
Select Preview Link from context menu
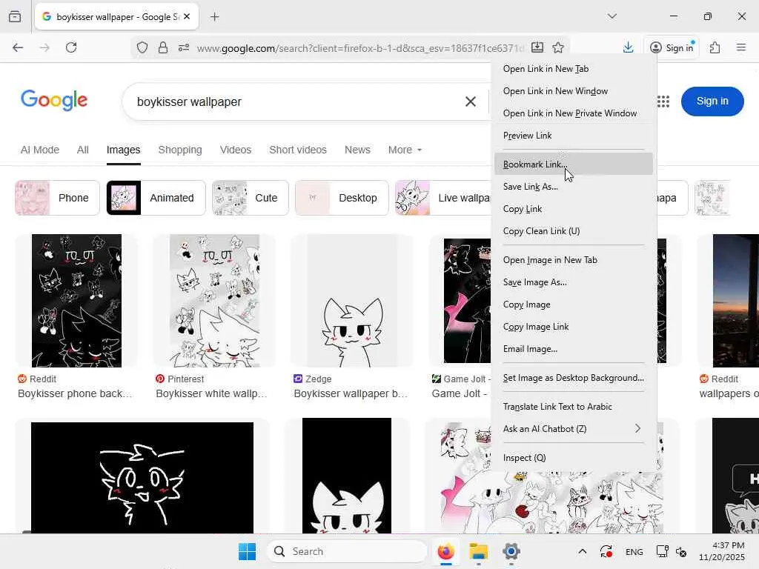574,136
